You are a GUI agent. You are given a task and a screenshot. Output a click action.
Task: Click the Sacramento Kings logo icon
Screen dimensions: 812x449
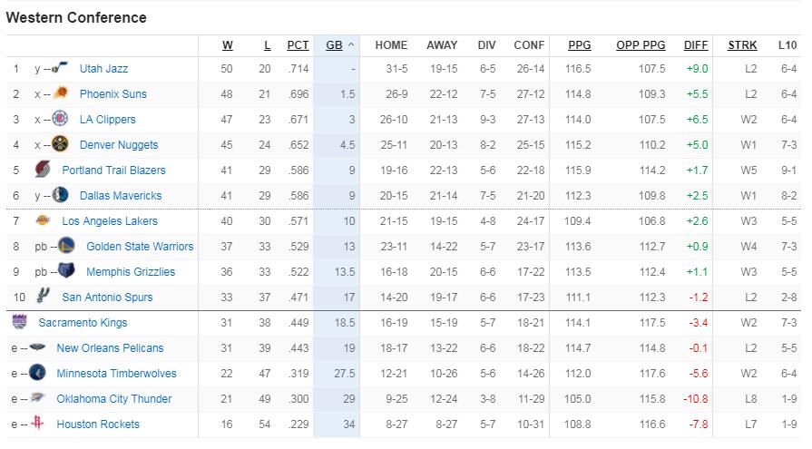(20, 322)
